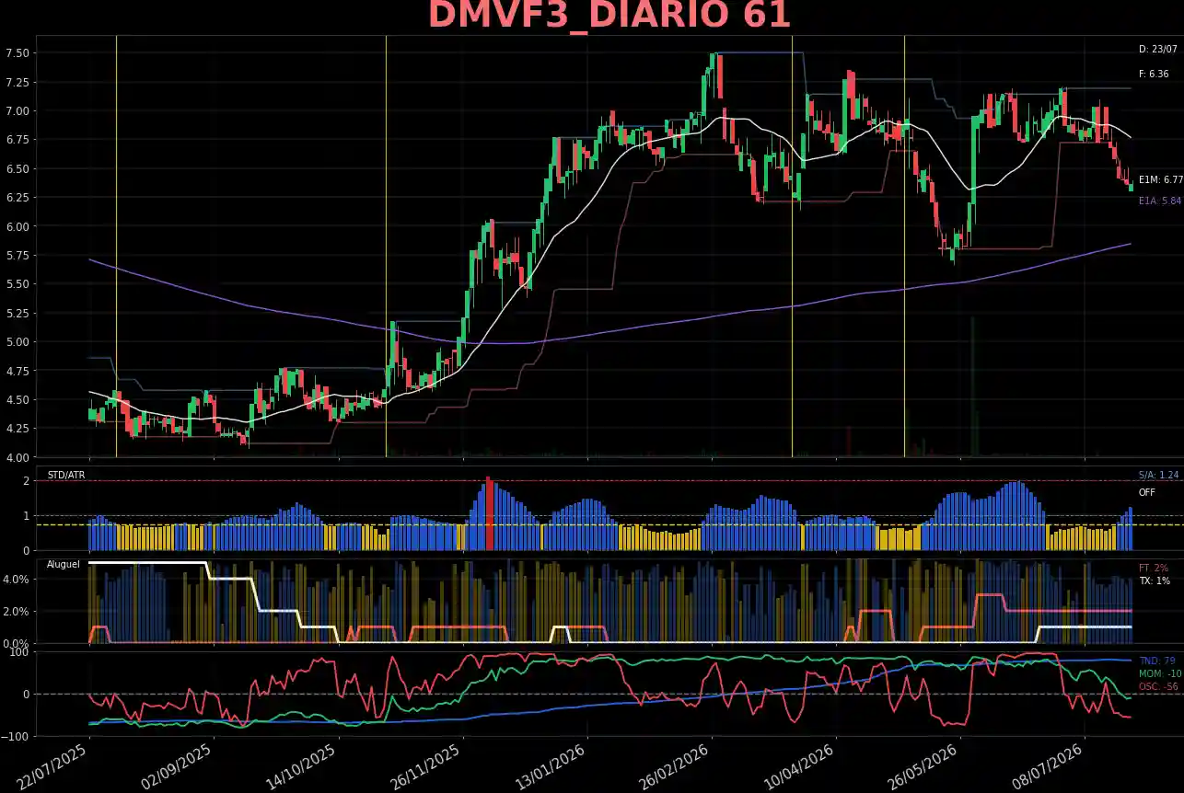Select the 2.0% tick on Aluguel axis
Image resolution: width=1184 pixels, height=793 pixels.
(x=18, y=612)
